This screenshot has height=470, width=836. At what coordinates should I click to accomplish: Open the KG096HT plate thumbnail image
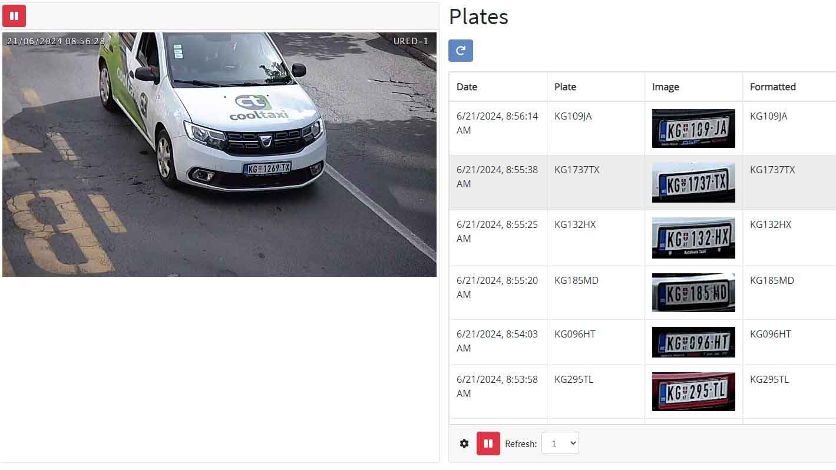point(693,342)
